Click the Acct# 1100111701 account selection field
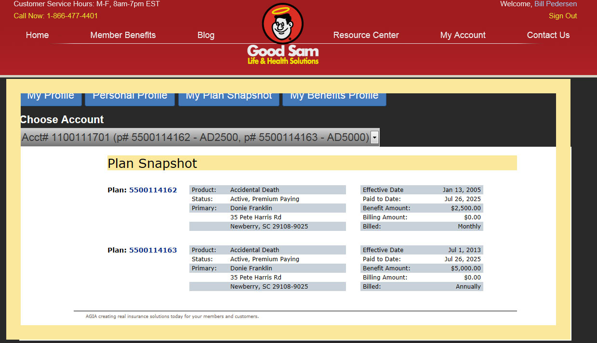 click(200, 138)
